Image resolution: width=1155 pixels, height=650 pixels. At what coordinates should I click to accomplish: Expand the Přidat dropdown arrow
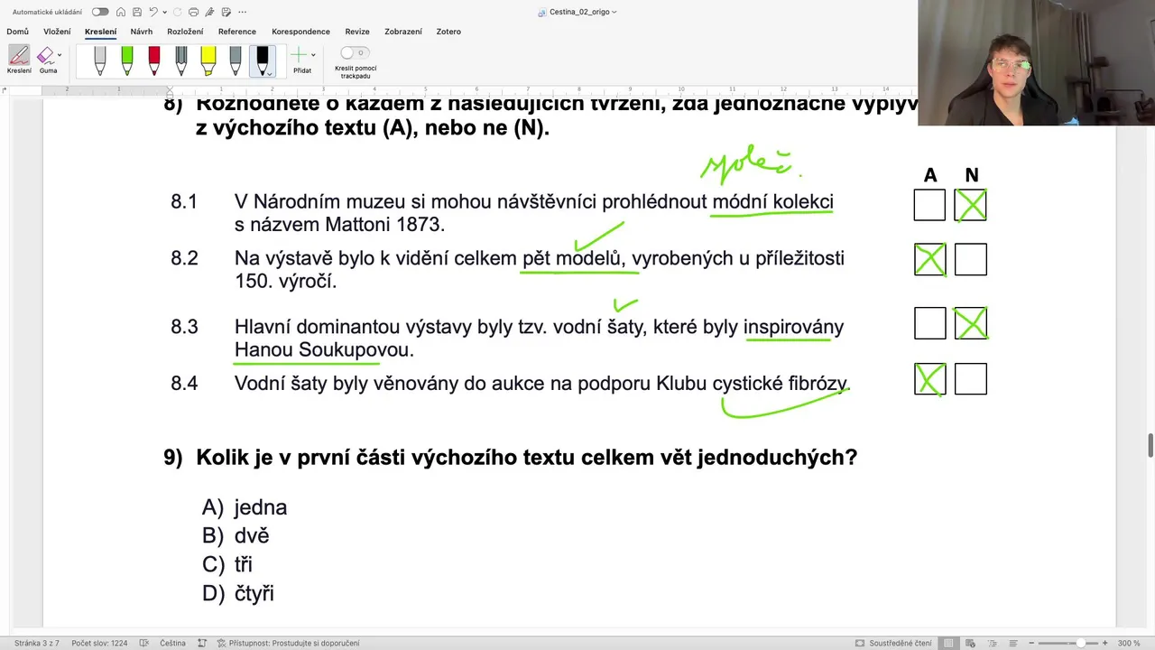pos(313,56)
